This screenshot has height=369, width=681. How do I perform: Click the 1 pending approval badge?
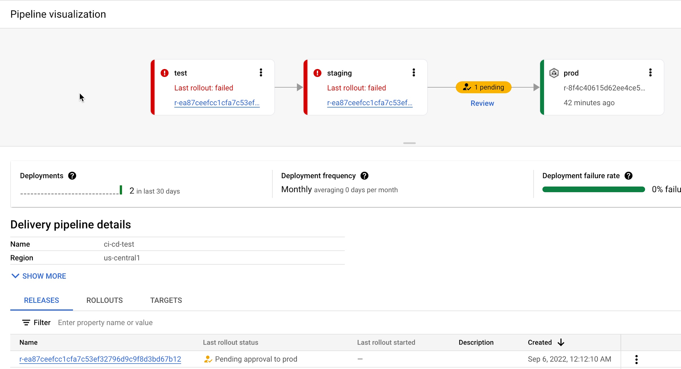tap(484, 87)
